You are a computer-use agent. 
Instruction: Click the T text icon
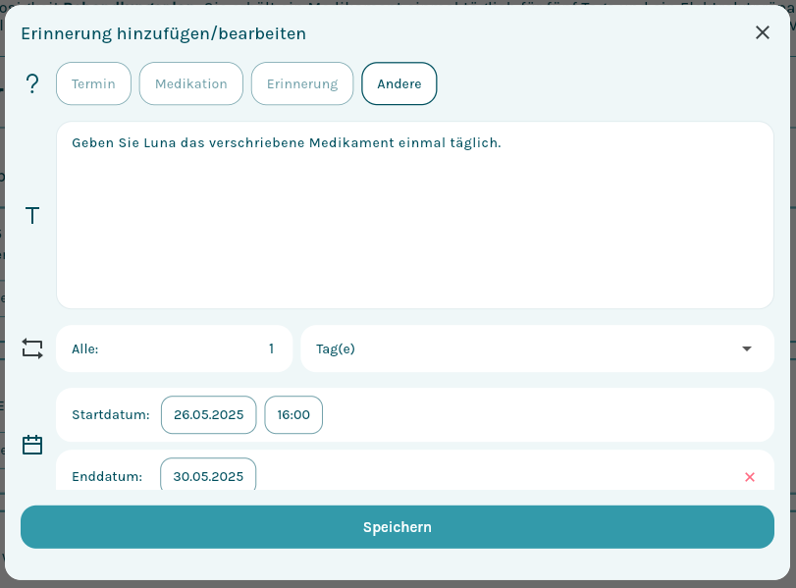tap(32, 216)
